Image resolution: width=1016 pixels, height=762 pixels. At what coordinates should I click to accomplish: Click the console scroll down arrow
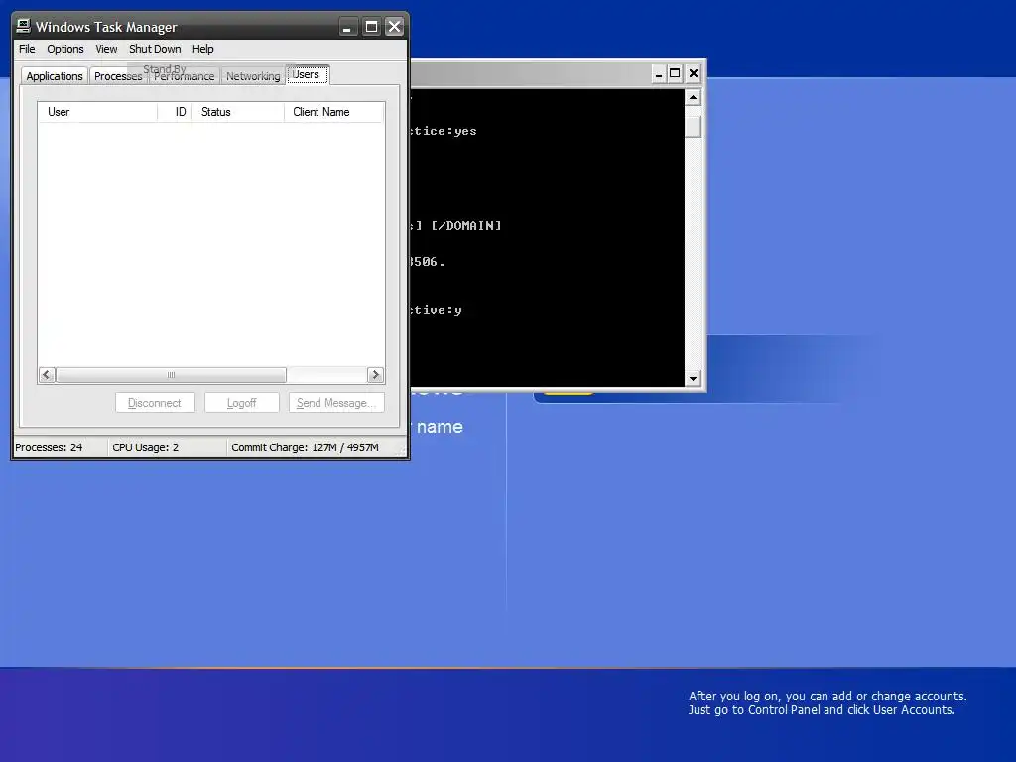(x=693, y=378)
